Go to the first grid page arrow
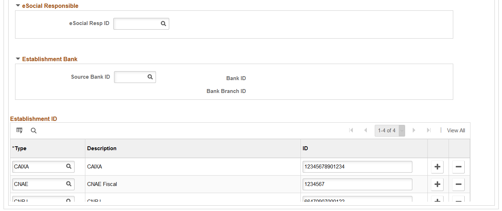 point(351,131)
